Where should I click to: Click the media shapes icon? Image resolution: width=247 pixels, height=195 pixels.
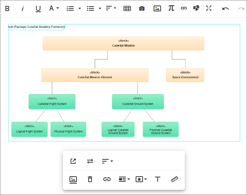[x=196, y=8]
